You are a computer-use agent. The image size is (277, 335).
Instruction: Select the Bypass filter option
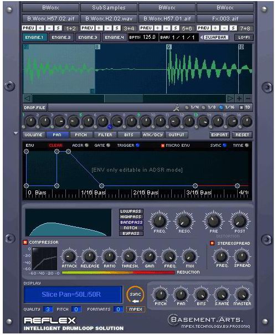click(131, 234)
